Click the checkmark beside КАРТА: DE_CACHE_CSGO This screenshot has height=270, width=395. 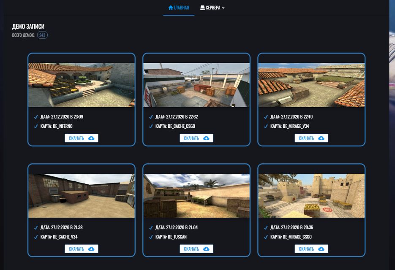pos(151,126)
